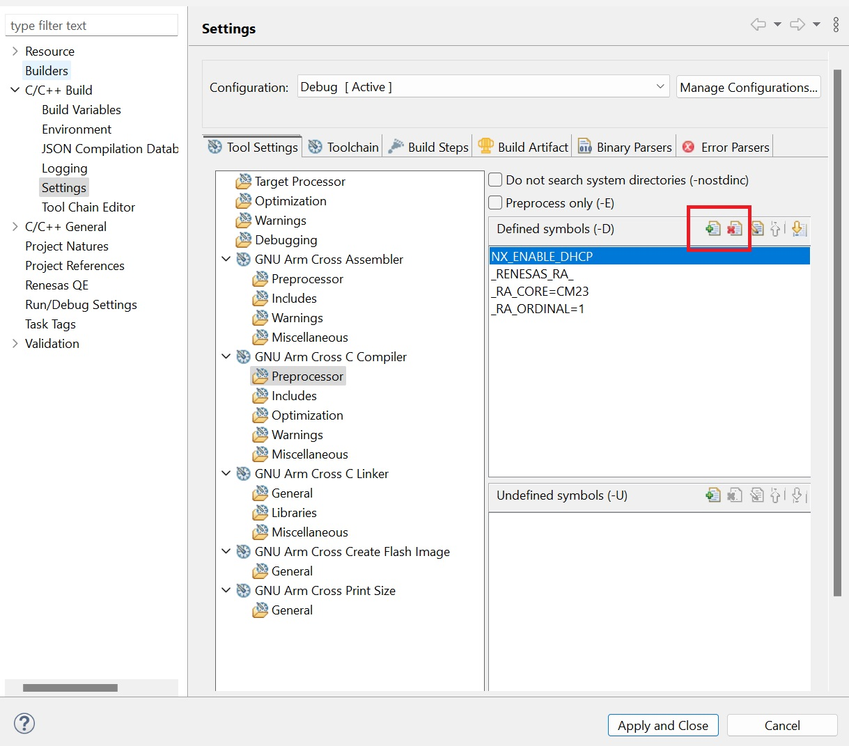The image size is (849, 746).
Task: Edit icon in Undefined symbols toolbar
Action: (x=757, y=495)
